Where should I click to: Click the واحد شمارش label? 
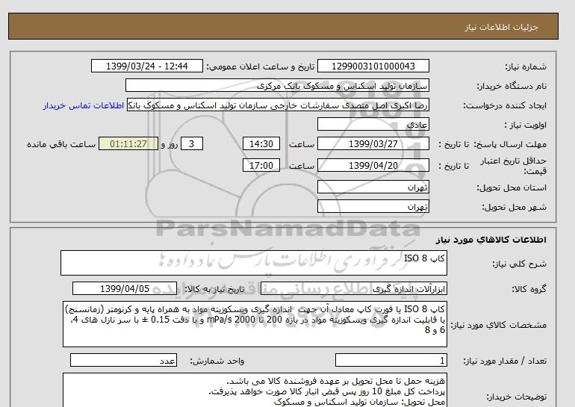pyautogui.click(x=217, y=361)
